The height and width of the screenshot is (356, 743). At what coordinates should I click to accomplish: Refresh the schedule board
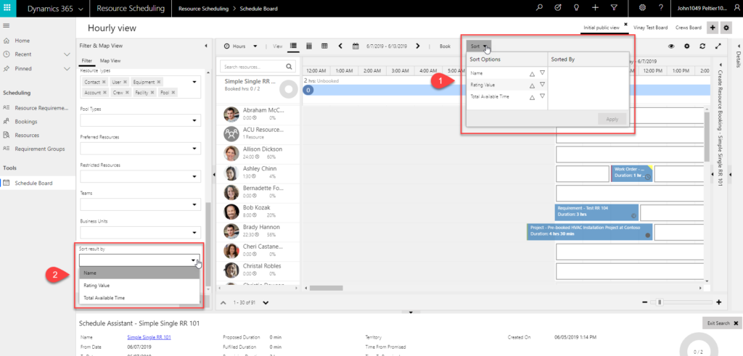(702, 46)
